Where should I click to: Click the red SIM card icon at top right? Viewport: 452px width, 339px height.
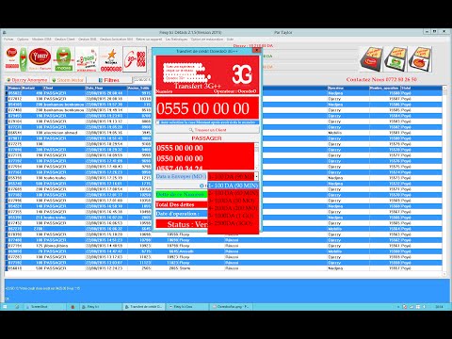(372, 60)
